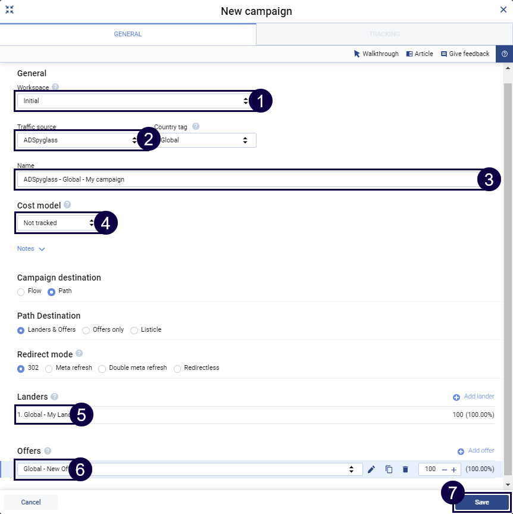
Task: Select Flow as campaign destination
Action: (x=21, y=292)
